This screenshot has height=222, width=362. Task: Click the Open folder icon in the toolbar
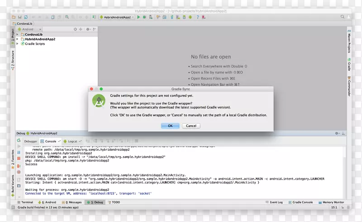click(x=14, y=17)
